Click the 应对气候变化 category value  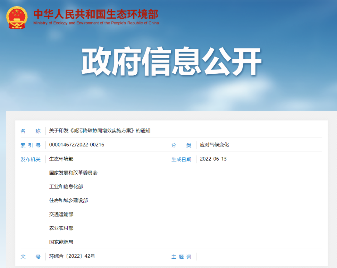[214, 145]
